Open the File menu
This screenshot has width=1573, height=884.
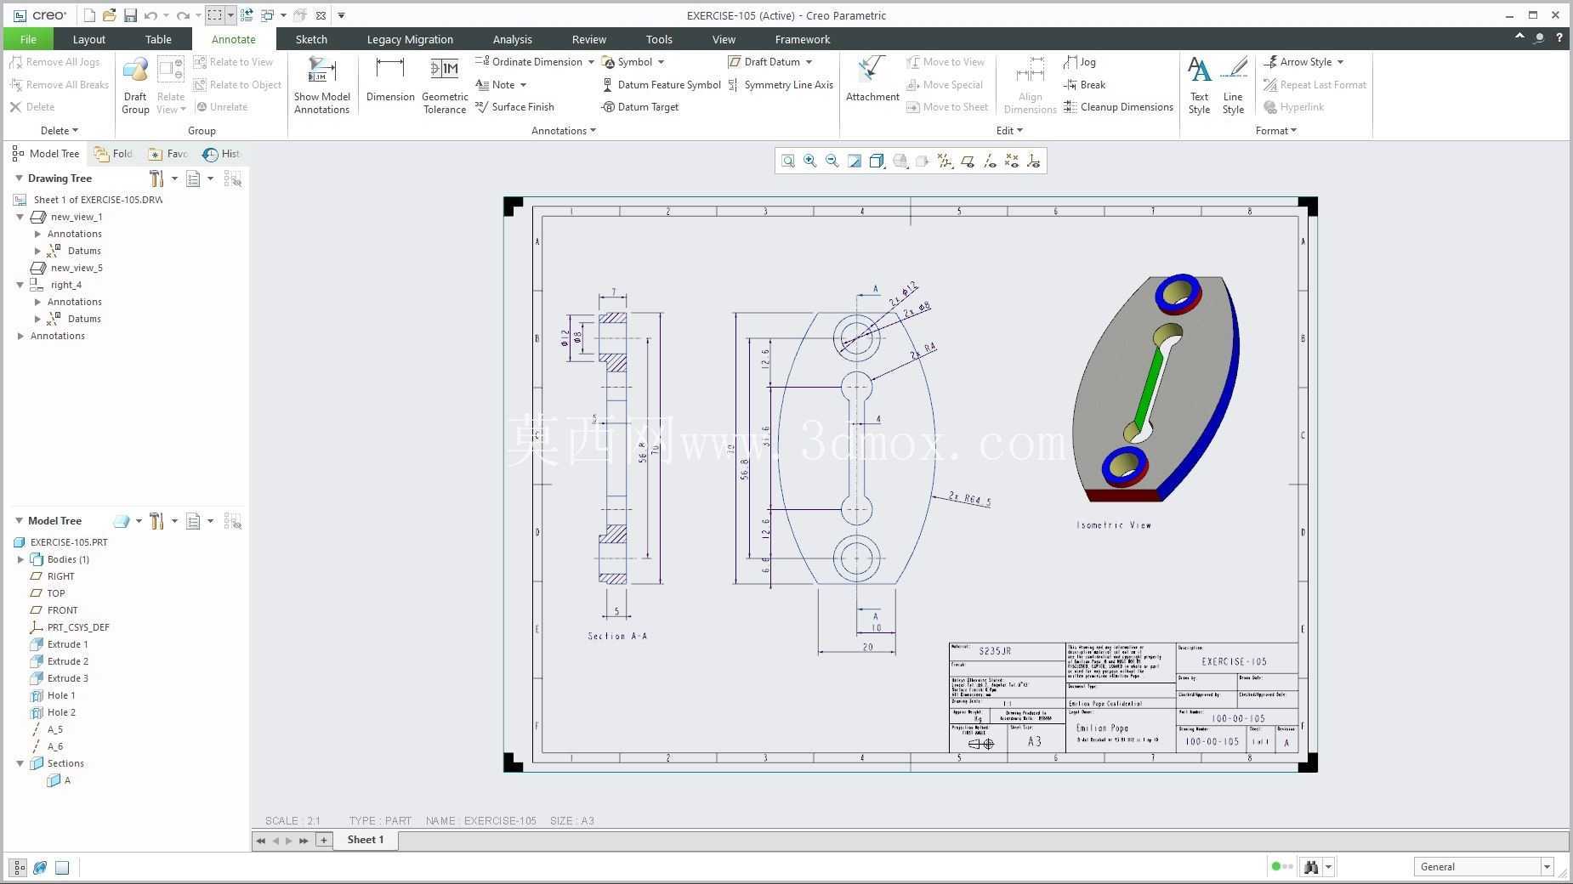pos(28,39)
